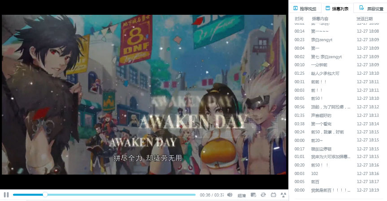Viewport: 387px width, 201px height.
Task: Seek on the light-blue buffered progress track
Action: click(122, 195)
